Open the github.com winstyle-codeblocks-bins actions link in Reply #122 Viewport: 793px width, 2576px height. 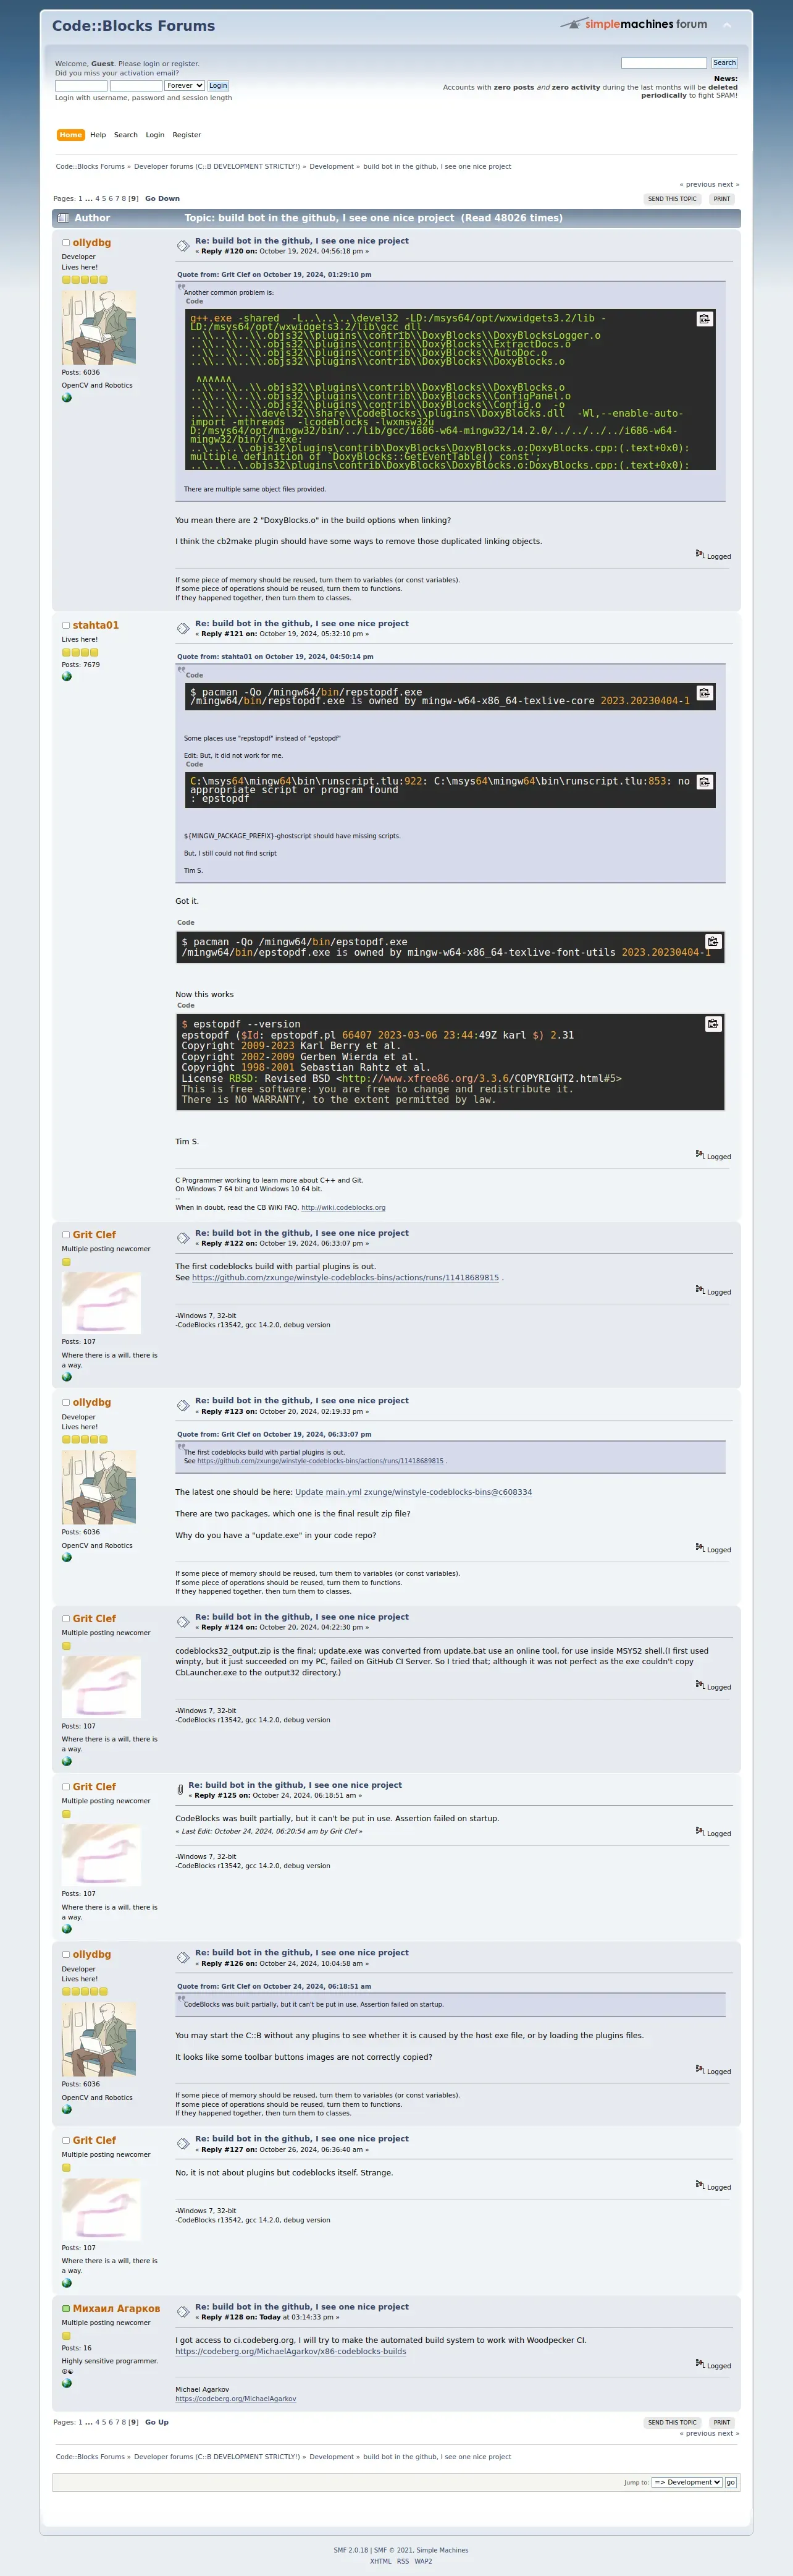click(346, 1278)
